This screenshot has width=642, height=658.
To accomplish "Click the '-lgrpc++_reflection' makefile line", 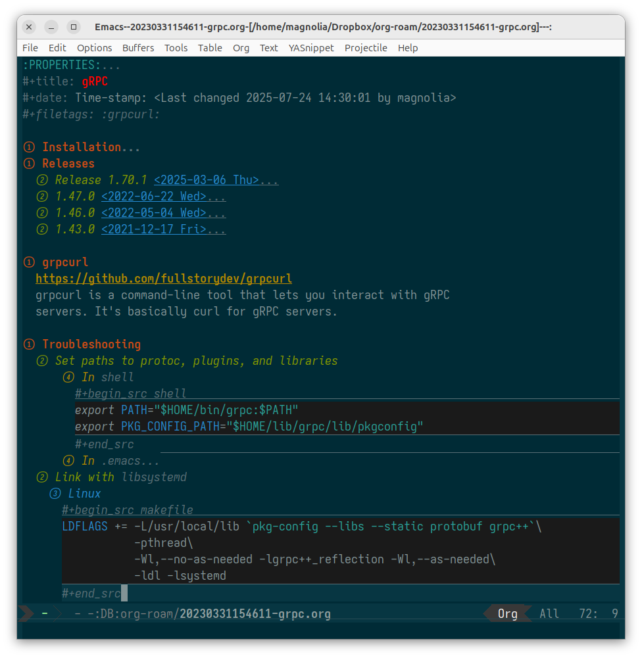I will coord(315,559).
